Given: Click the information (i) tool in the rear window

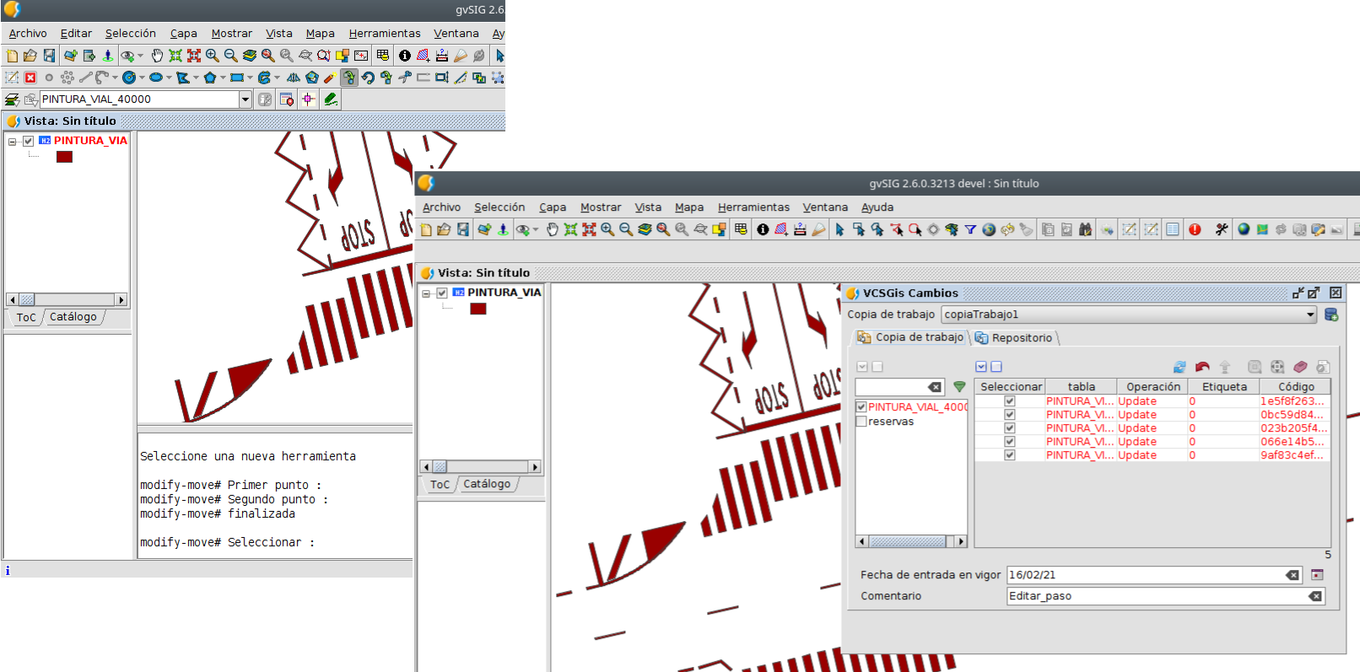Looking at the screenshot, I should [405, 56].
